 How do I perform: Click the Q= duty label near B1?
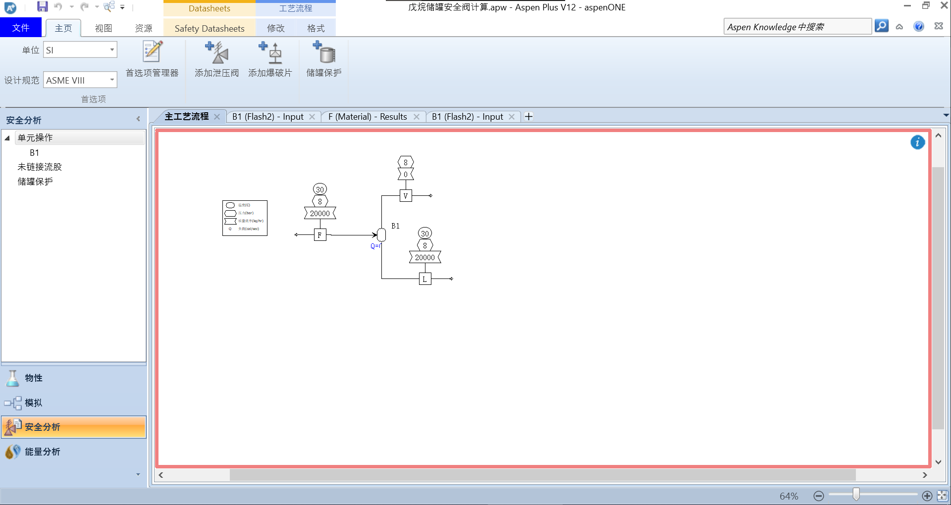click(376, 246)
